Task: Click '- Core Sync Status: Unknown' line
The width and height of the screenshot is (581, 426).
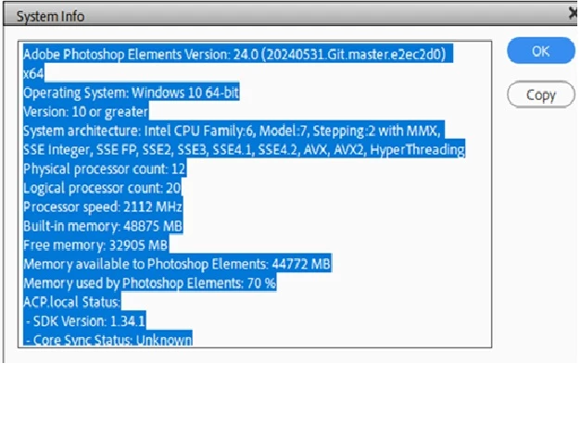Action: 107,339
